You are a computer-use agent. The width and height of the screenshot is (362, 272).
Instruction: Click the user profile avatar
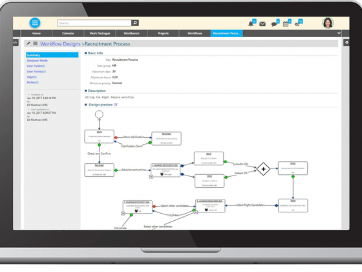pyautogui.click(x=328, y=23)
